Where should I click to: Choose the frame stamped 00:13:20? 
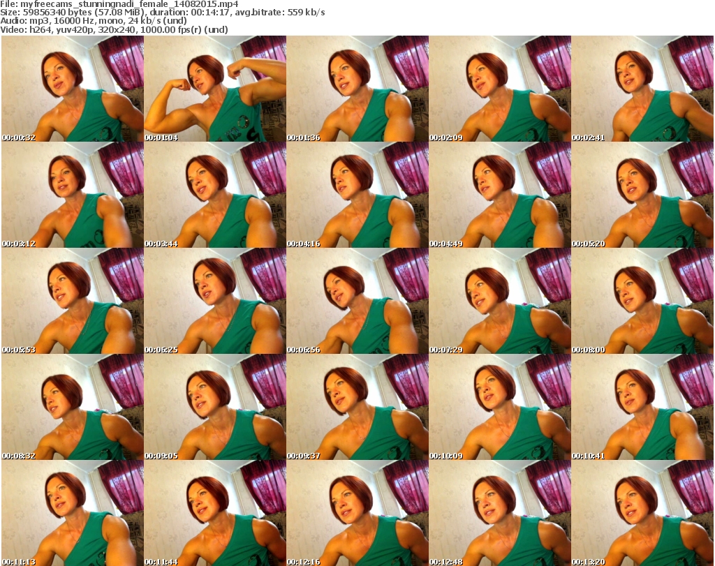coord(642,513)
